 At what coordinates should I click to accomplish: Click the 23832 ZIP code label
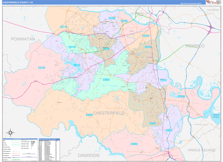[106, 80]
